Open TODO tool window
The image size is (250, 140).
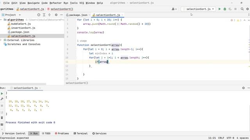point(46,133)
